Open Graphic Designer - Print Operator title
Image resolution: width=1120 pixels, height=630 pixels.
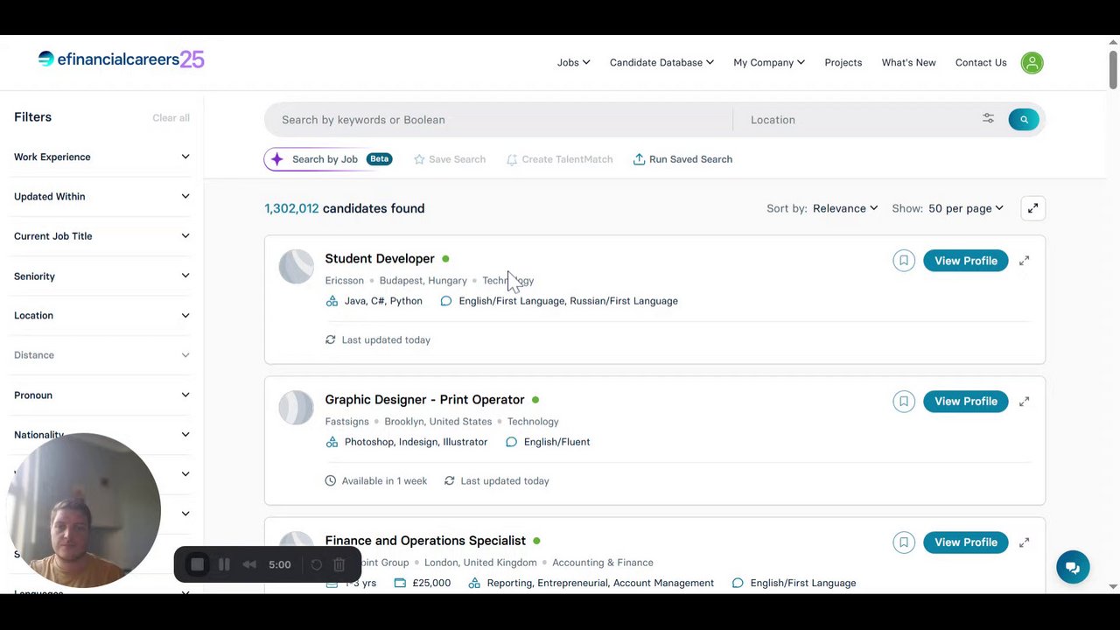point(424,400)
